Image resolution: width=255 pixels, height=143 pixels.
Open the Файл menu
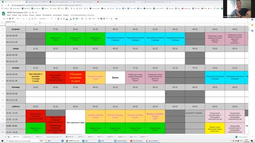coord(9,15)
